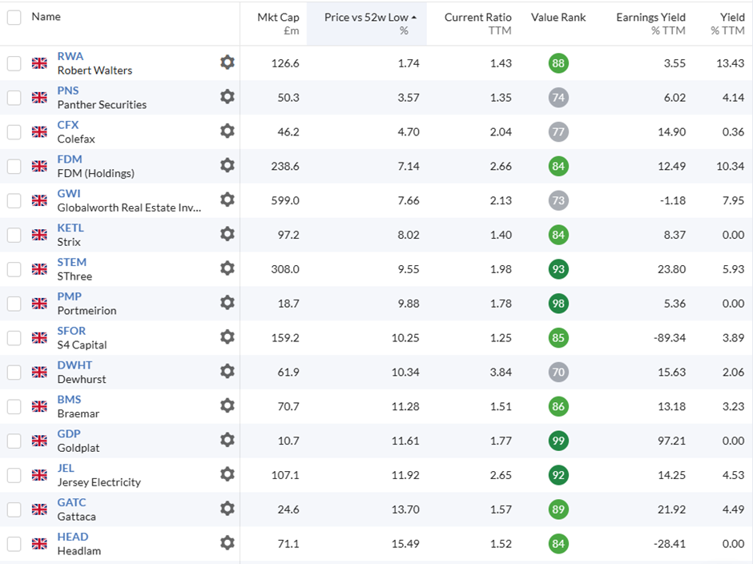Click price vs low value 15.49
Viewport: 753px width, 564px height.
tap(405, 544)
